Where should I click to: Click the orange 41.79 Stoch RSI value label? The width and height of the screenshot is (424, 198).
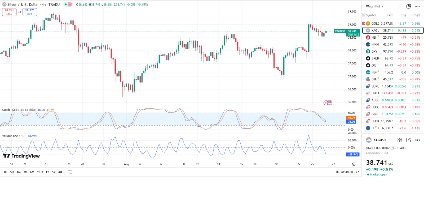pos(351,118)
